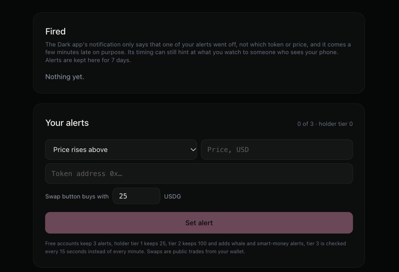Image resolution: width=399 pixels, height=272 pixels.
Task: Click the "Nothing yet." placeholder text
Action: pos(65,77)
